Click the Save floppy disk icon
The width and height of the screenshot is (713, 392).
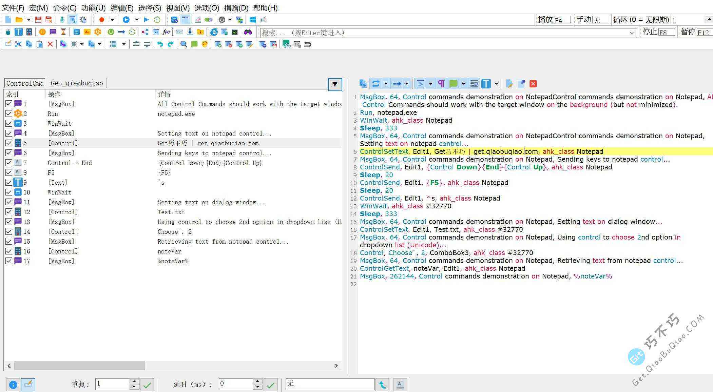38,20
